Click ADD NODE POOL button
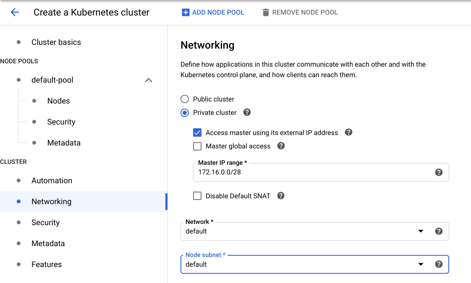This screenshot has height=283, width=471. click(x=213, y=13)
